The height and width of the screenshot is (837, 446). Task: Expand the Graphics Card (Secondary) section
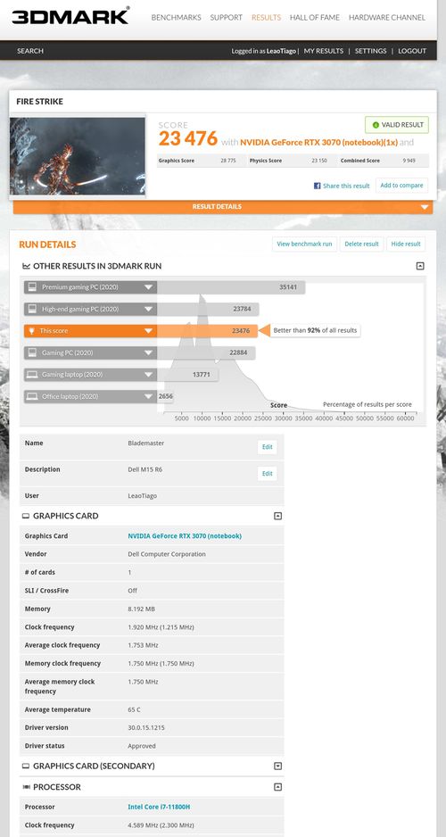(277, 766)
